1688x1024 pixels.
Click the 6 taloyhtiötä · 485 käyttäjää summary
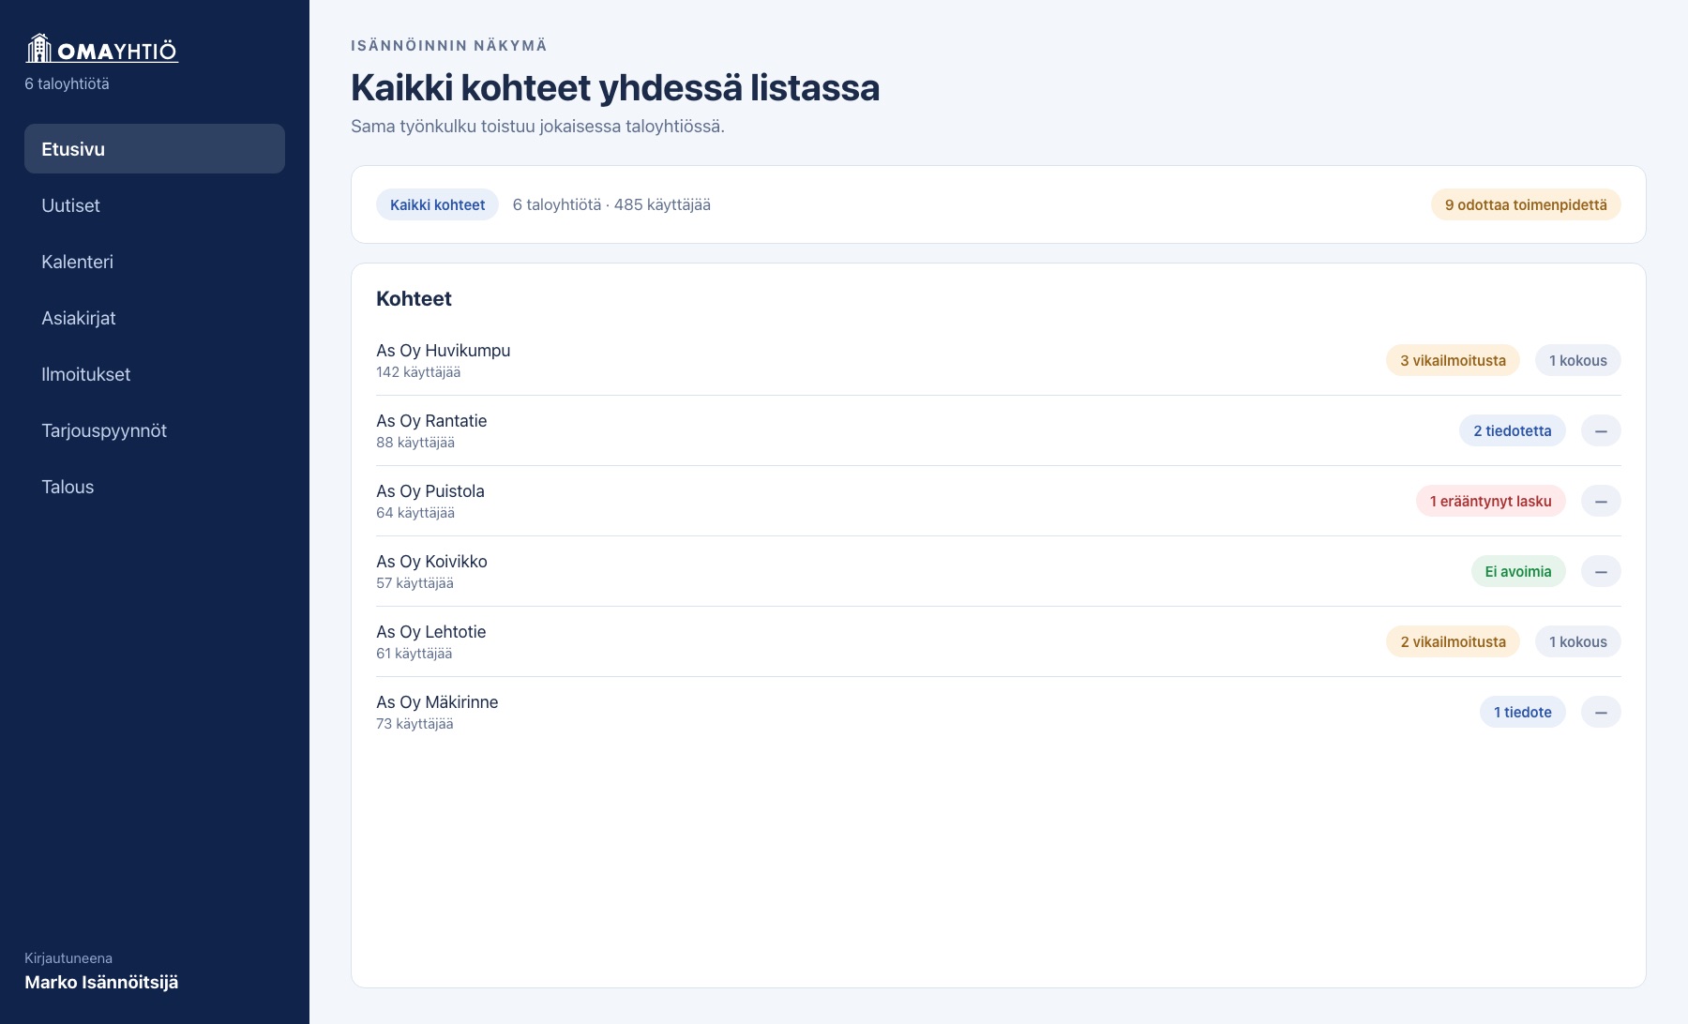611,204
